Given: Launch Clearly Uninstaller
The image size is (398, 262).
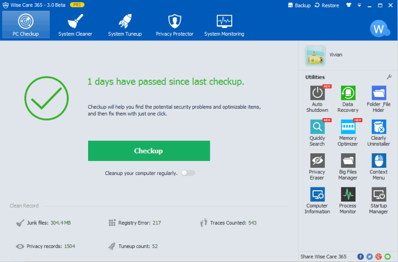Looking at the screenshot, I should 378,133.
